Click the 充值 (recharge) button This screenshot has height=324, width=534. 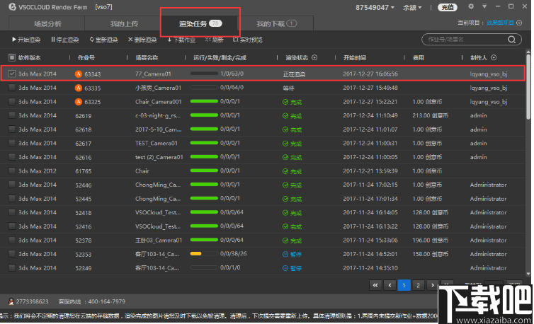[x=447, y=7]
